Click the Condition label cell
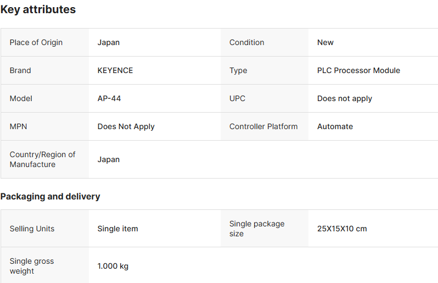The image size is (438, 283). (x=246, y=42)
